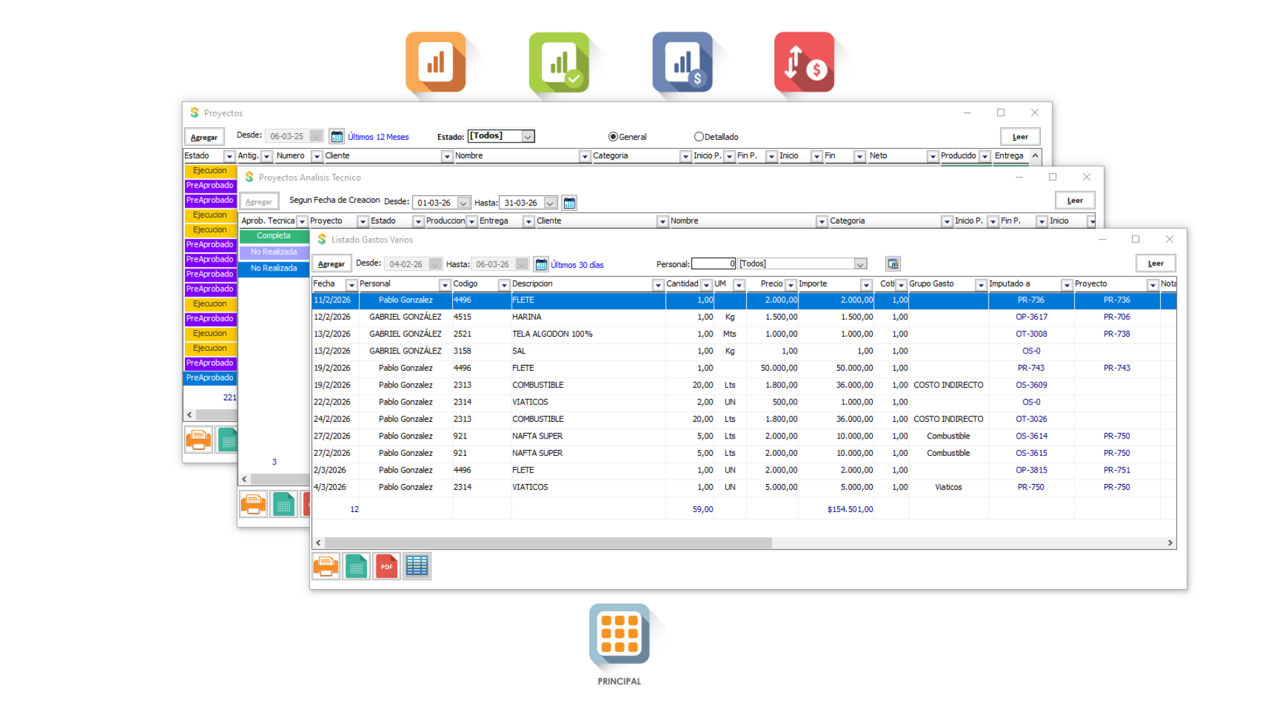Viewport: 1286px width, 723px height.
Task: Click the Últimos 30 días link
Action: pyautogui.click(x=577, y=265)
